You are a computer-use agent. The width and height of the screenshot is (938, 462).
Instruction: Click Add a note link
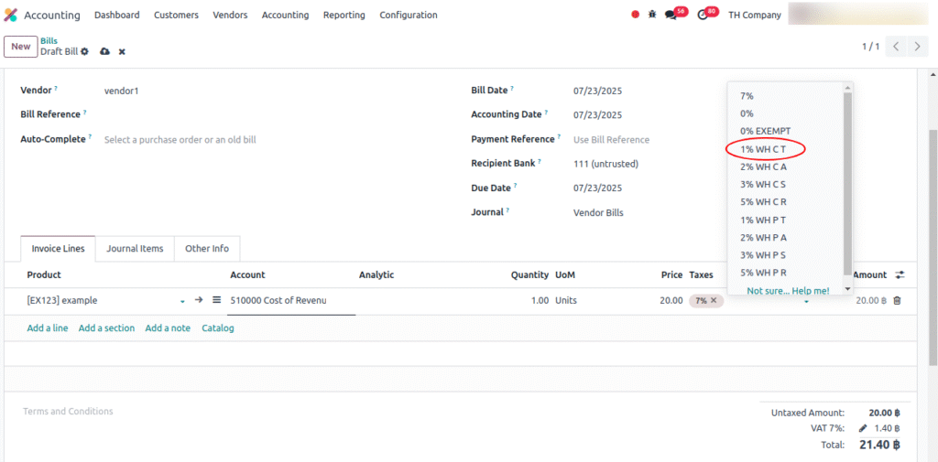[168, 328]
